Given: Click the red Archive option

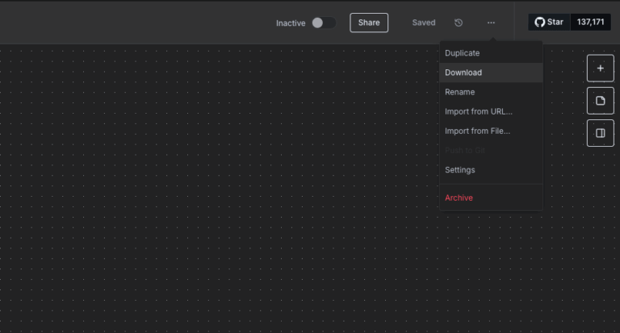Looking at the screenshot, I should click(x=459, y=198).
